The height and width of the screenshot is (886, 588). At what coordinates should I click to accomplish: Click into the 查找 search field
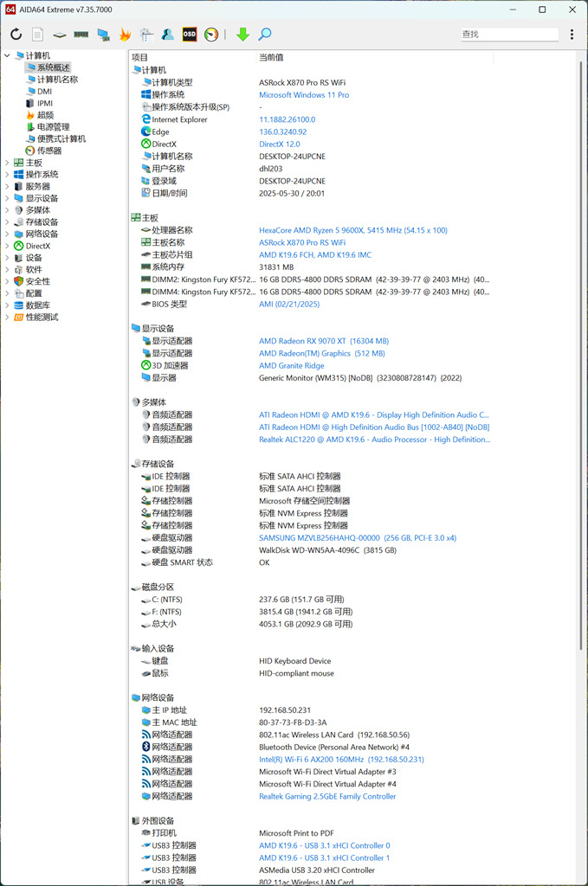pos(509,35)
